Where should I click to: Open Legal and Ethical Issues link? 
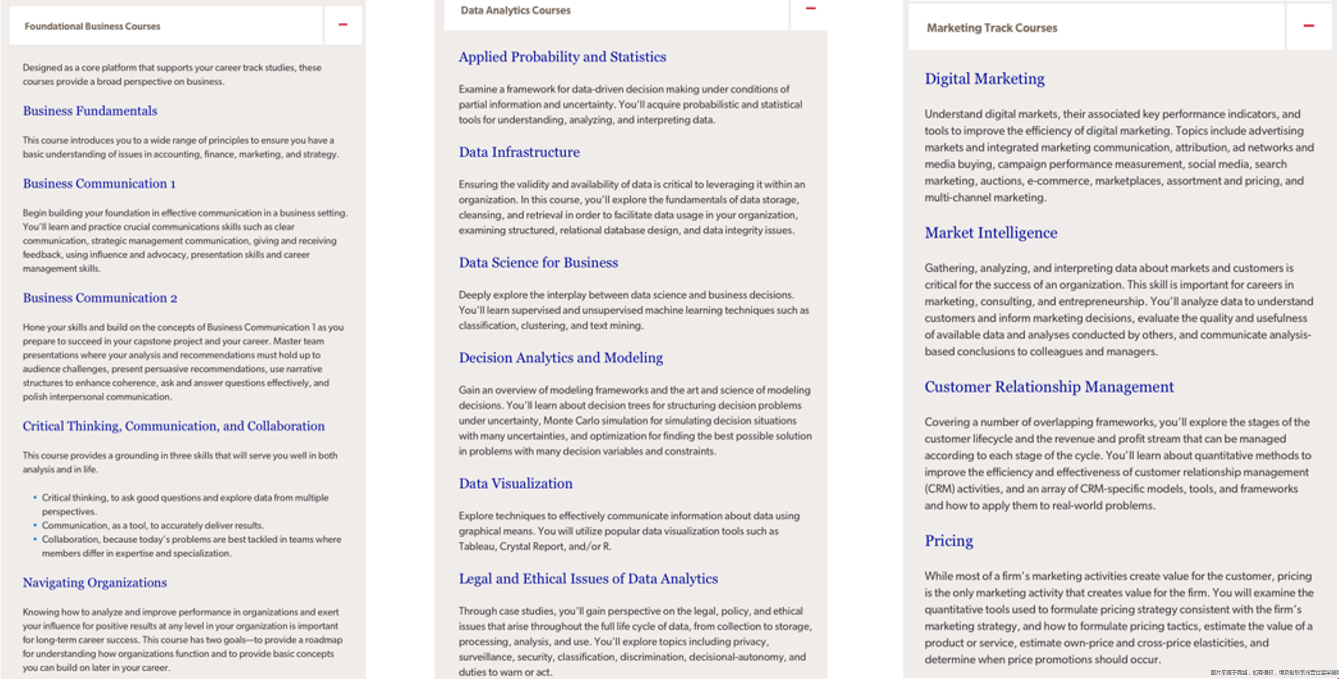(588, 579)
